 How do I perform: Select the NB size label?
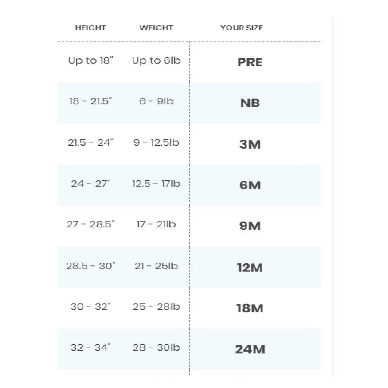(250, 103)
